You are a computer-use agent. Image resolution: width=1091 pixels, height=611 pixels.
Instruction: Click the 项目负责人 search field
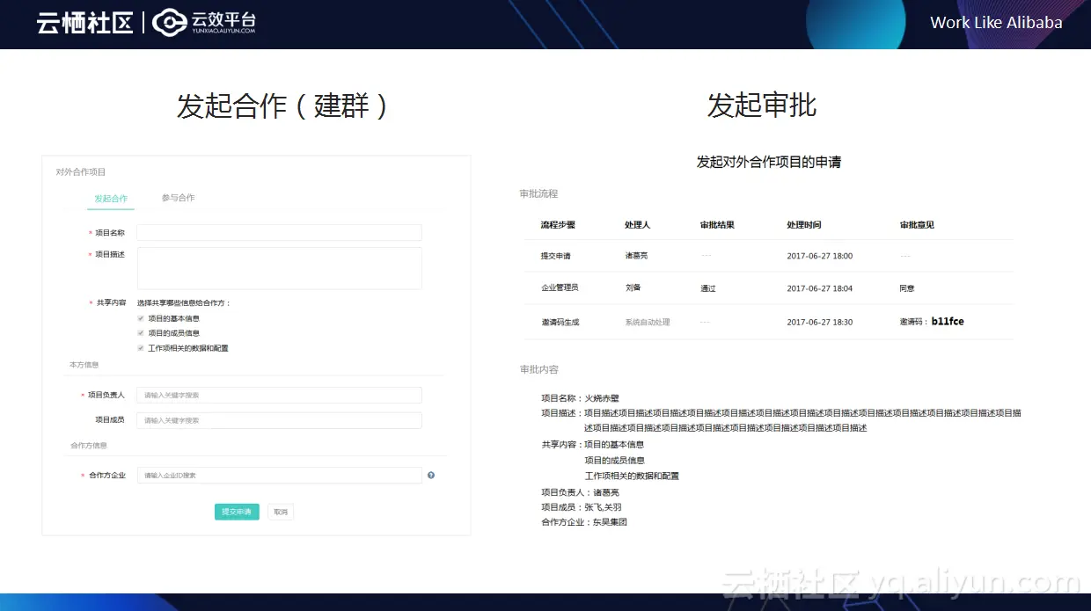279,395
